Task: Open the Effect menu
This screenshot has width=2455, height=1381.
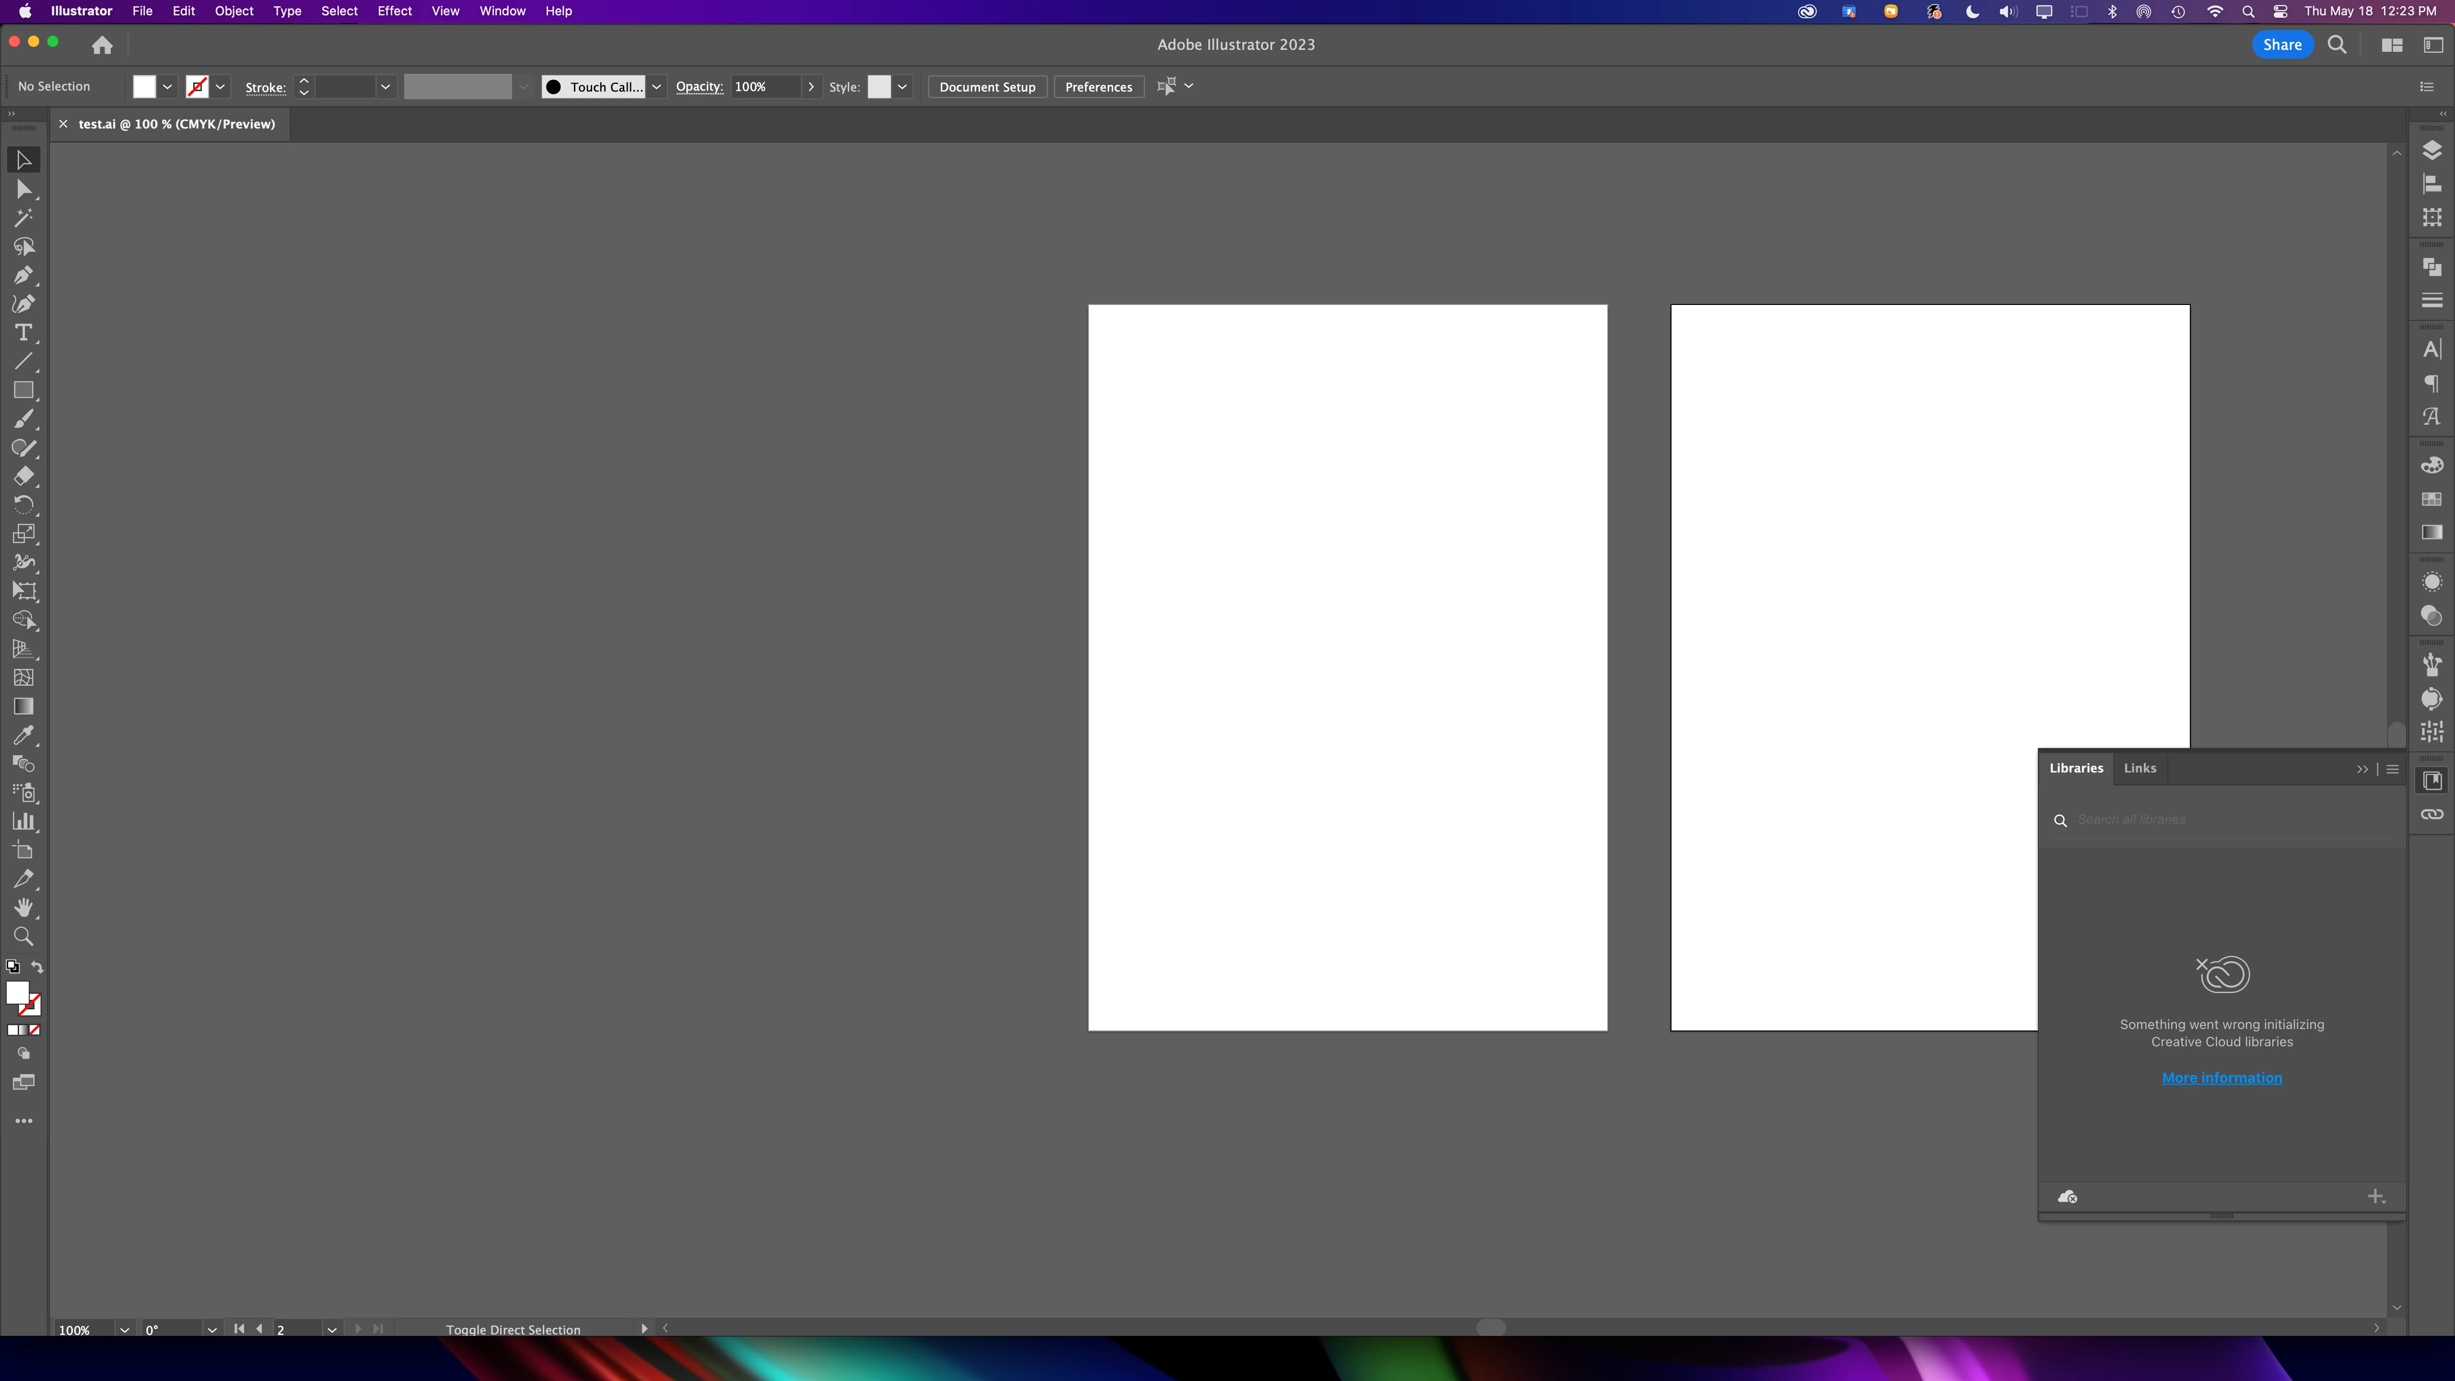Action: (394, 12)
